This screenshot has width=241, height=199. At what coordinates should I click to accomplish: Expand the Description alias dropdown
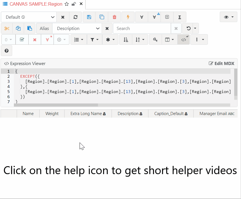[x=77, y=28]
